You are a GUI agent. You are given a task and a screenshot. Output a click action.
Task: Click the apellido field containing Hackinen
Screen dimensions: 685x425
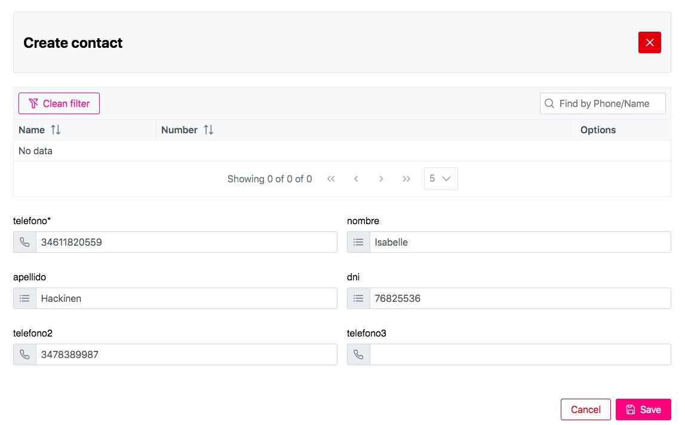pyautogui.click(x=186, y=298)
